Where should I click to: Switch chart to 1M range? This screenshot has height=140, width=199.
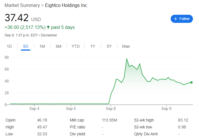pyautogui.click(x=42, y=46)
